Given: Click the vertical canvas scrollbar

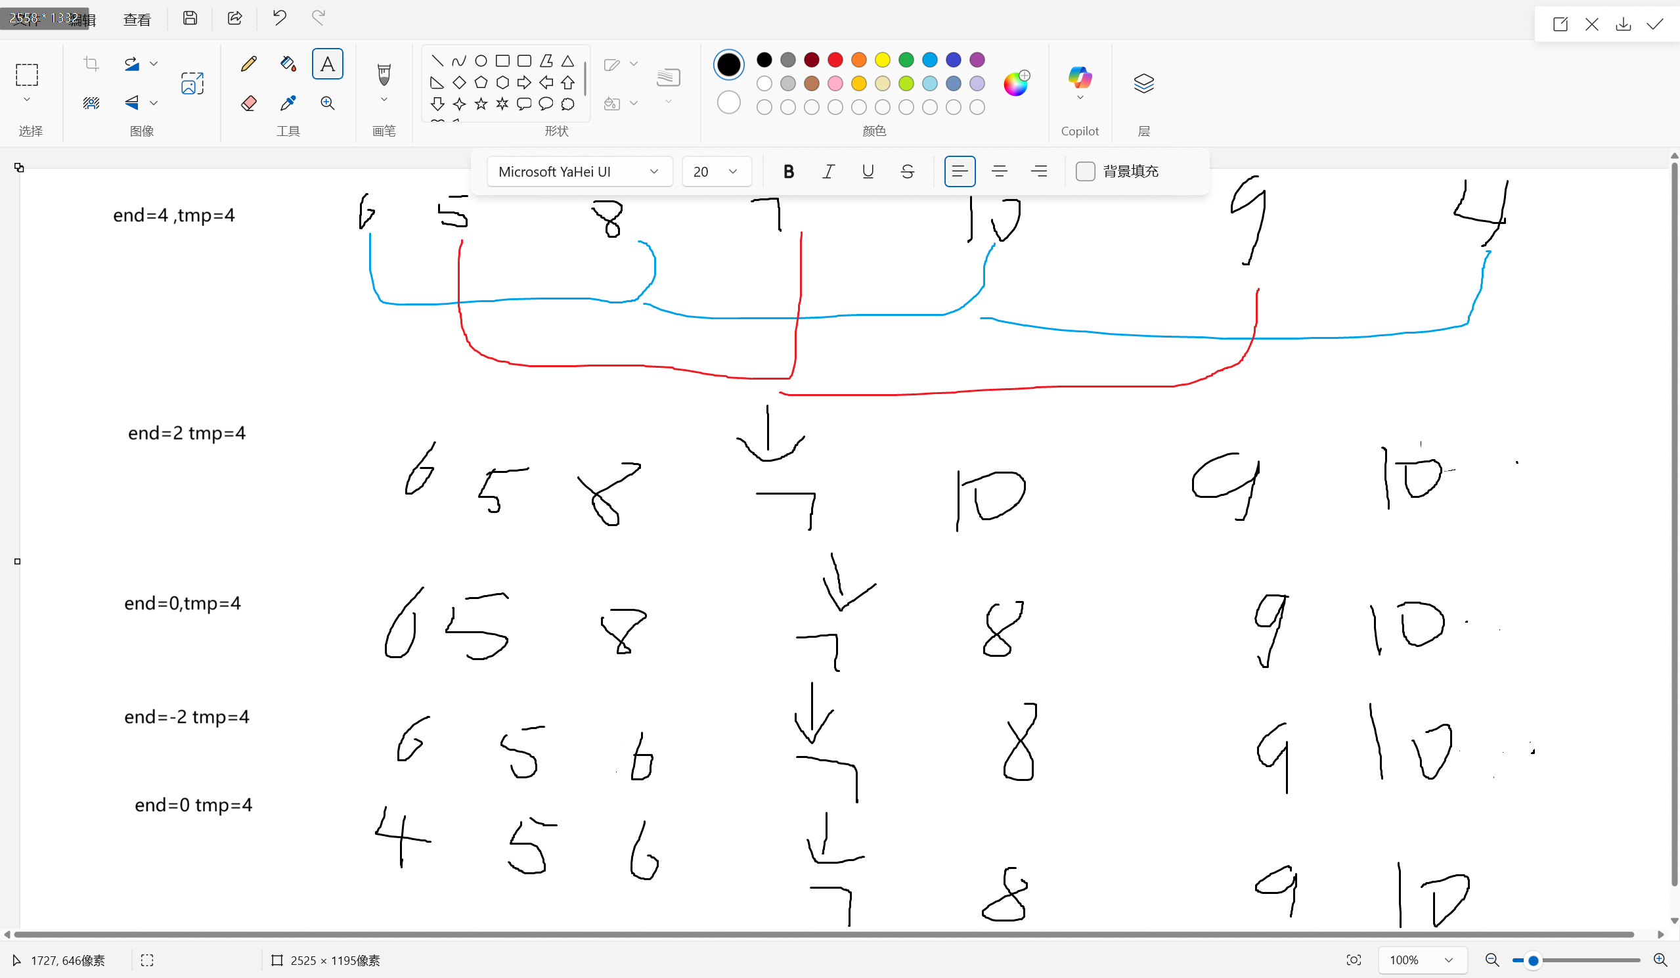Looking at the screenshot, I should 1674,525.
